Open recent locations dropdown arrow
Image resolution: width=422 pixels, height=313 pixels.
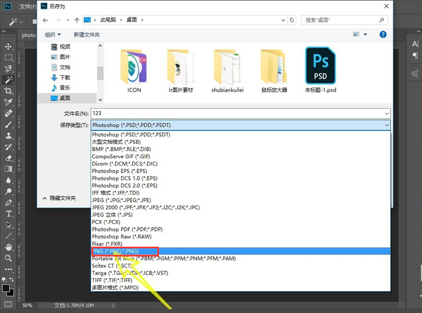tap(68, 20)
